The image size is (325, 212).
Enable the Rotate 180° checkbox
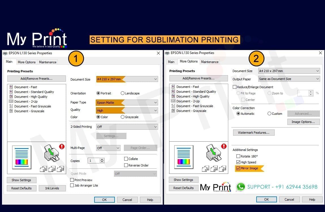[x=238, y=156]
